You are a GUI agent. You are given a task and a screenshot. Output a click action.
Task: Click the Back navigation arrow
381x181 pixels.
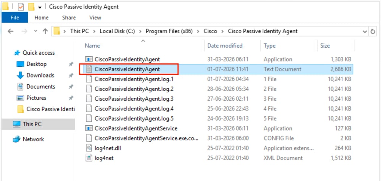(x=10, y=31)
